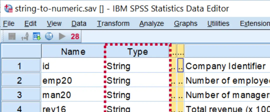Click the Type column header
The width and height of the screenshot is (270, 112).
coord(137,52)
